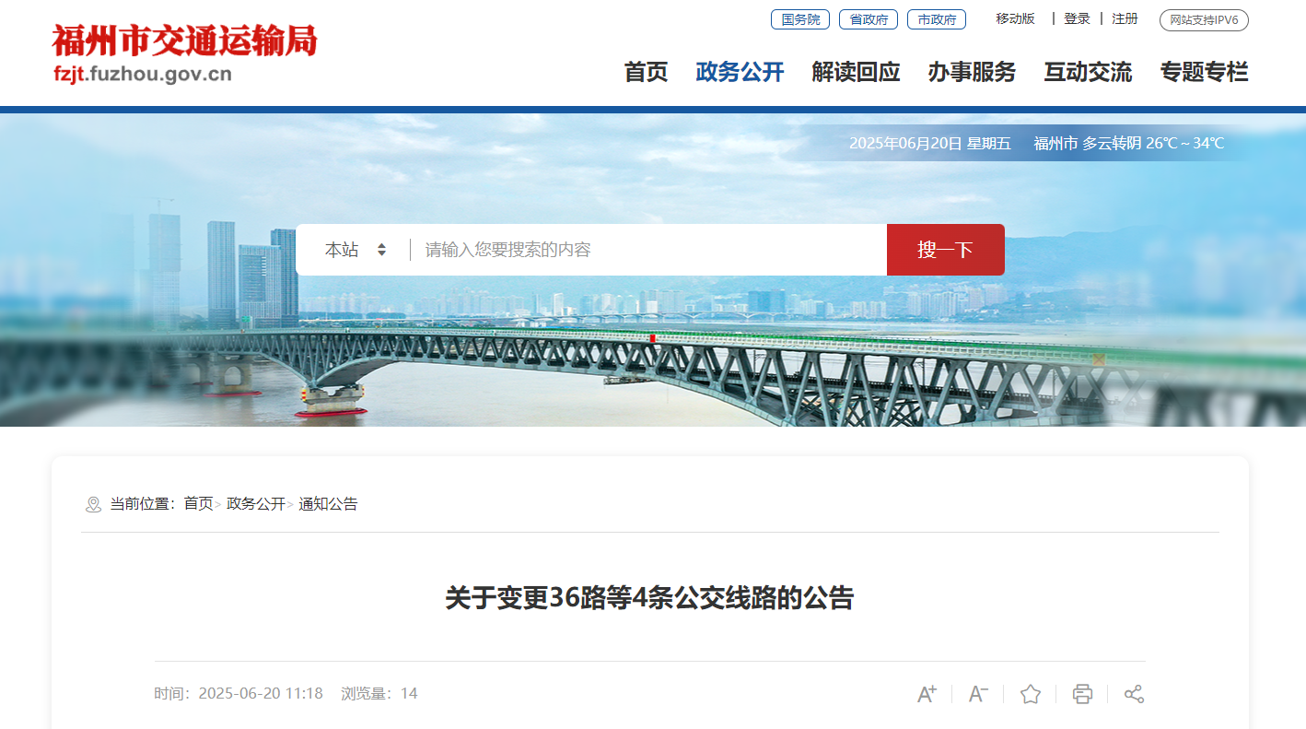The height and width of the screenshot is (729, 1306).
Task: Increase article font size with A+ icon
Action: [927, 694]
